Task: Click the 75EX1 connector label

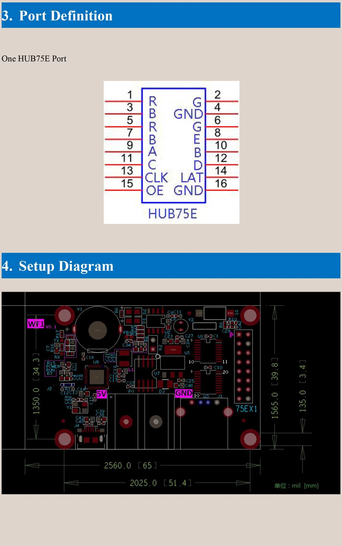Action: point(246,409)
